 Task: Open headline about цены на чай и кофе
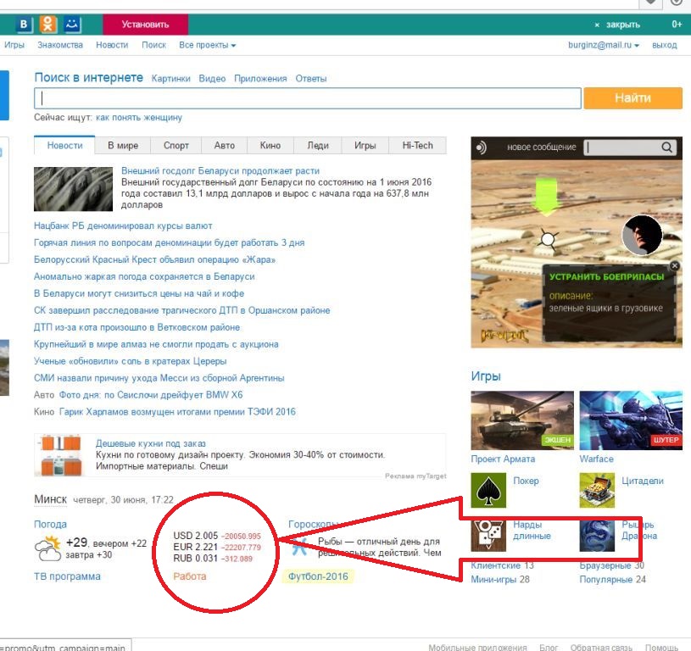pos(139,293)
